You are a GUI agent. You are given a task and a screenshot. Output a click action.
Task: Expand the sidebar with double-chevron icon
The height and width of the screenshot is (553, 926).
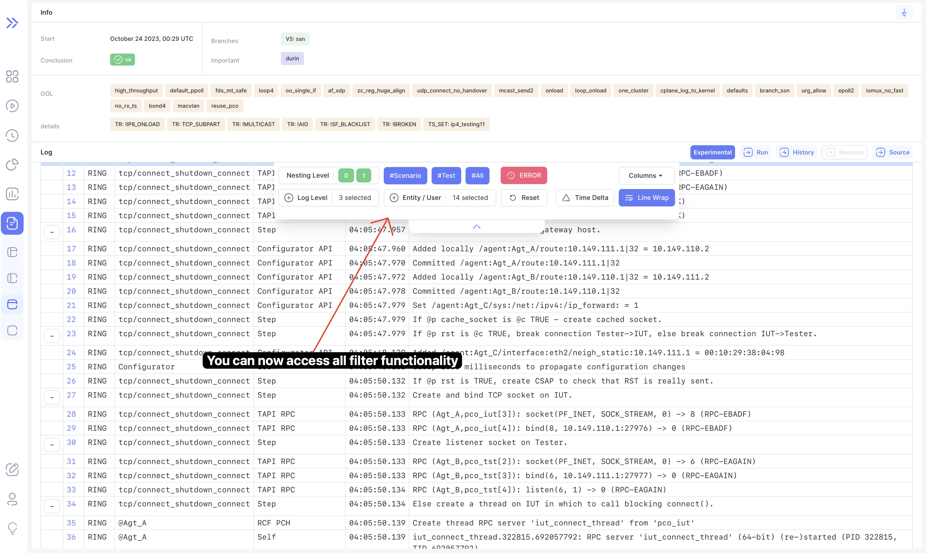[12, 23]
